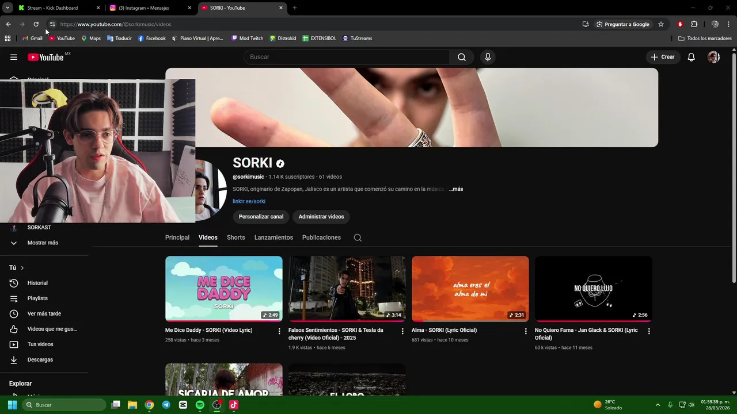Open Spotify from the taskbar
The height and width of the screenshot is (414, 737).
coord(200,405)
